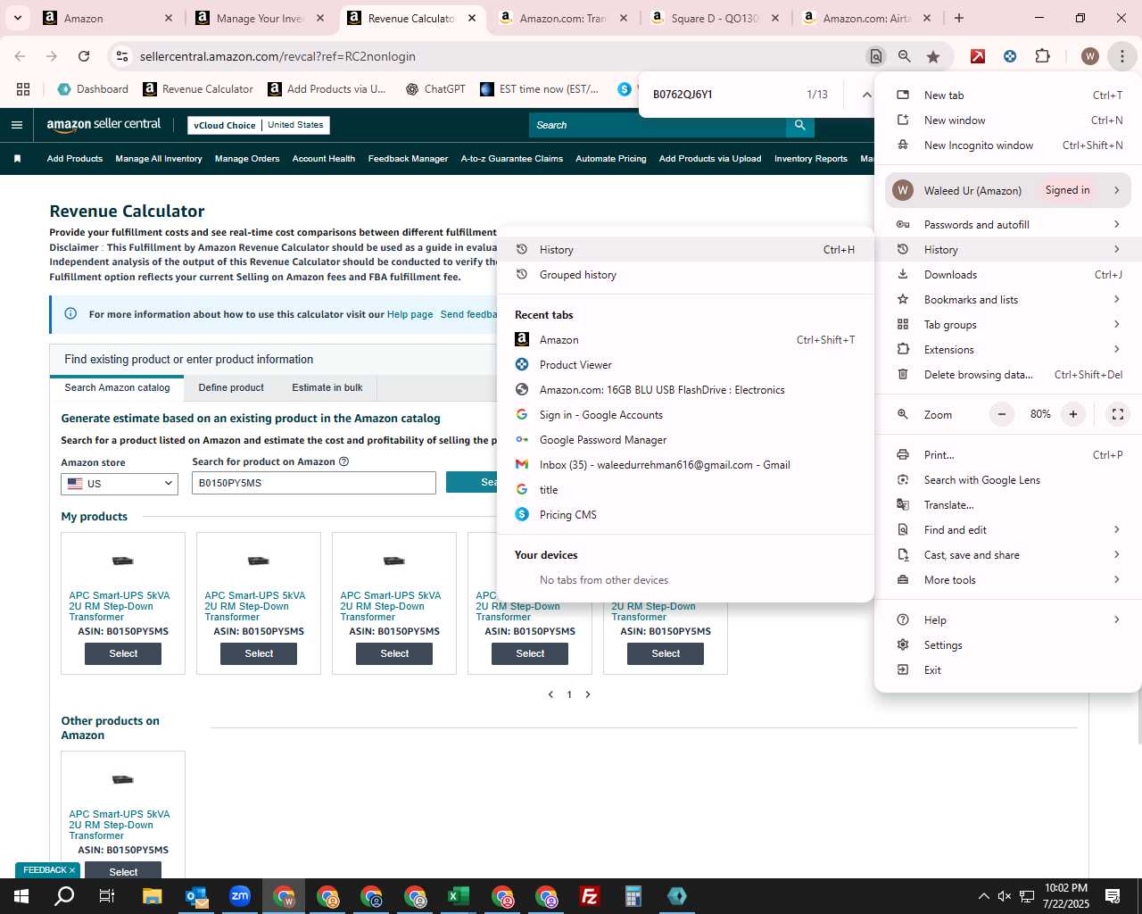Screen dimensions: 1142x914
Task: Click the bookmark flag icon in Seller nav bar
Action: point(17,159)
